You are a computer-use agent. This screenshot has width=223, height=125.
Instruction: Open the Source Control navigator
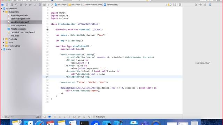7,5
